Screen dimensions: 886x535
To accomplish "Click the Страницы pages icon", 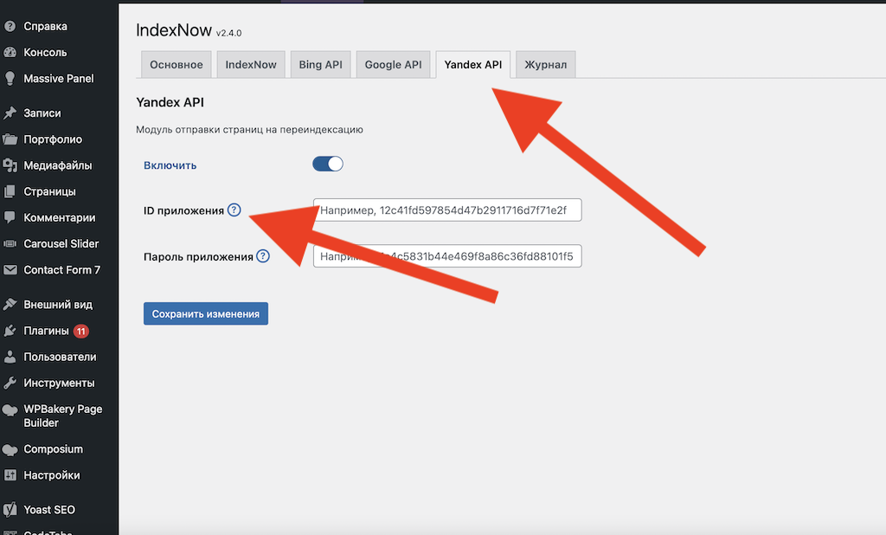I will [x=10, y=191].
